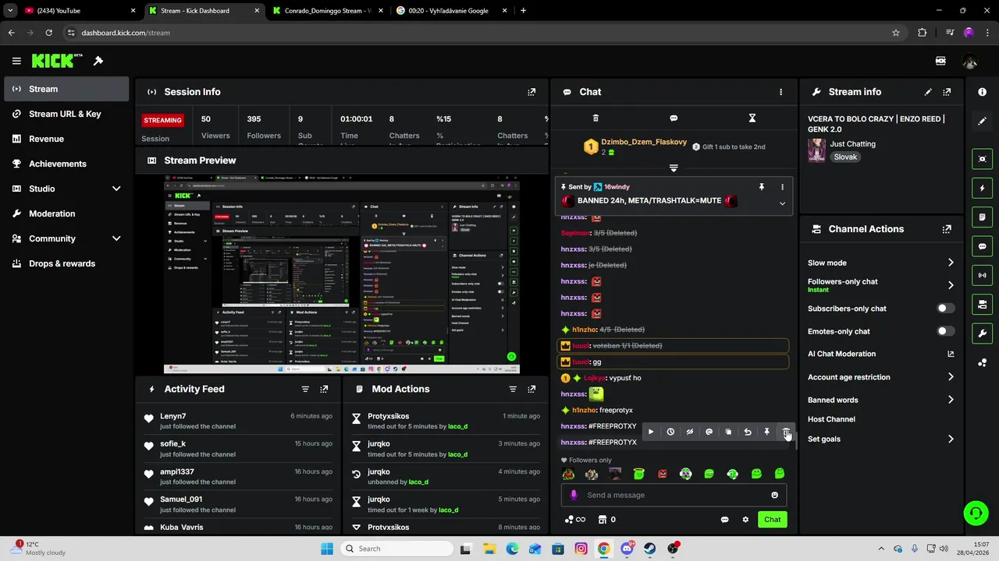Viewport: 999px width, 561px height.
Task: Toggle Subscribers-only chat switch
Action: (945, 309)
